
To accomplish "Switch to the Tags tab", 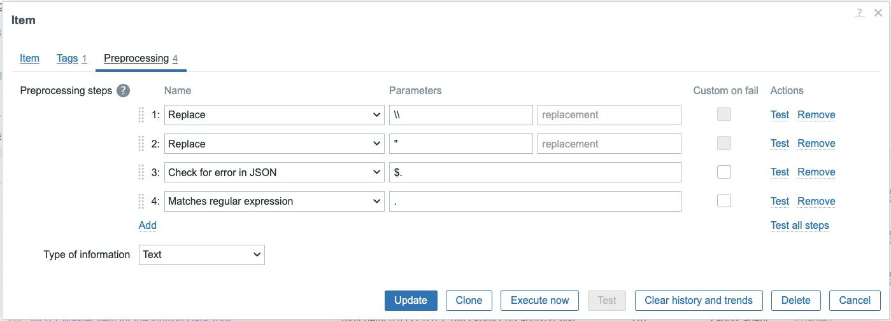I will 67,58.
